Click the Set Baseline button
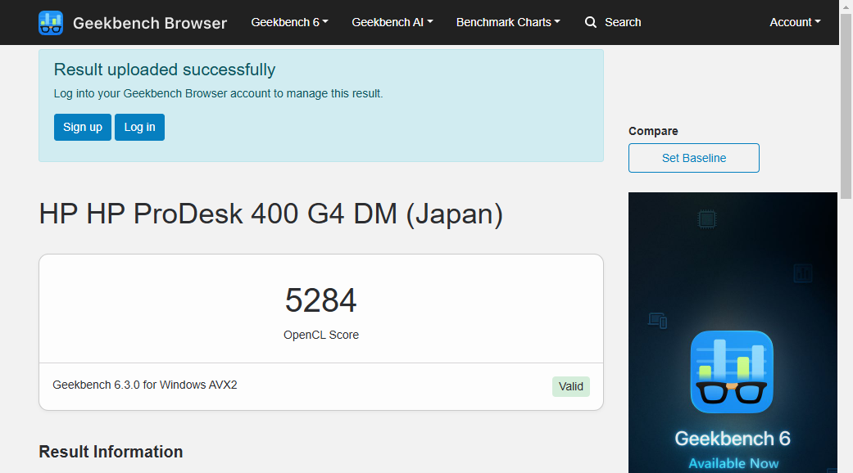The height and width of the screenshot is (473, 853). click(x=693, y=158)
